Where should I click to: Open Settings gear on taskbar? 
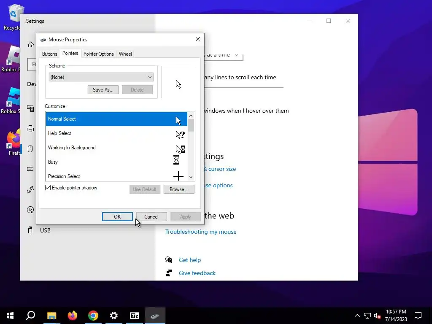[x=114, y=316]
